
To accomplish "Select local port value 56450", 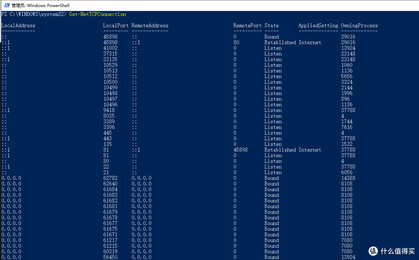I will pyautogui.click(x=110, y=257).
